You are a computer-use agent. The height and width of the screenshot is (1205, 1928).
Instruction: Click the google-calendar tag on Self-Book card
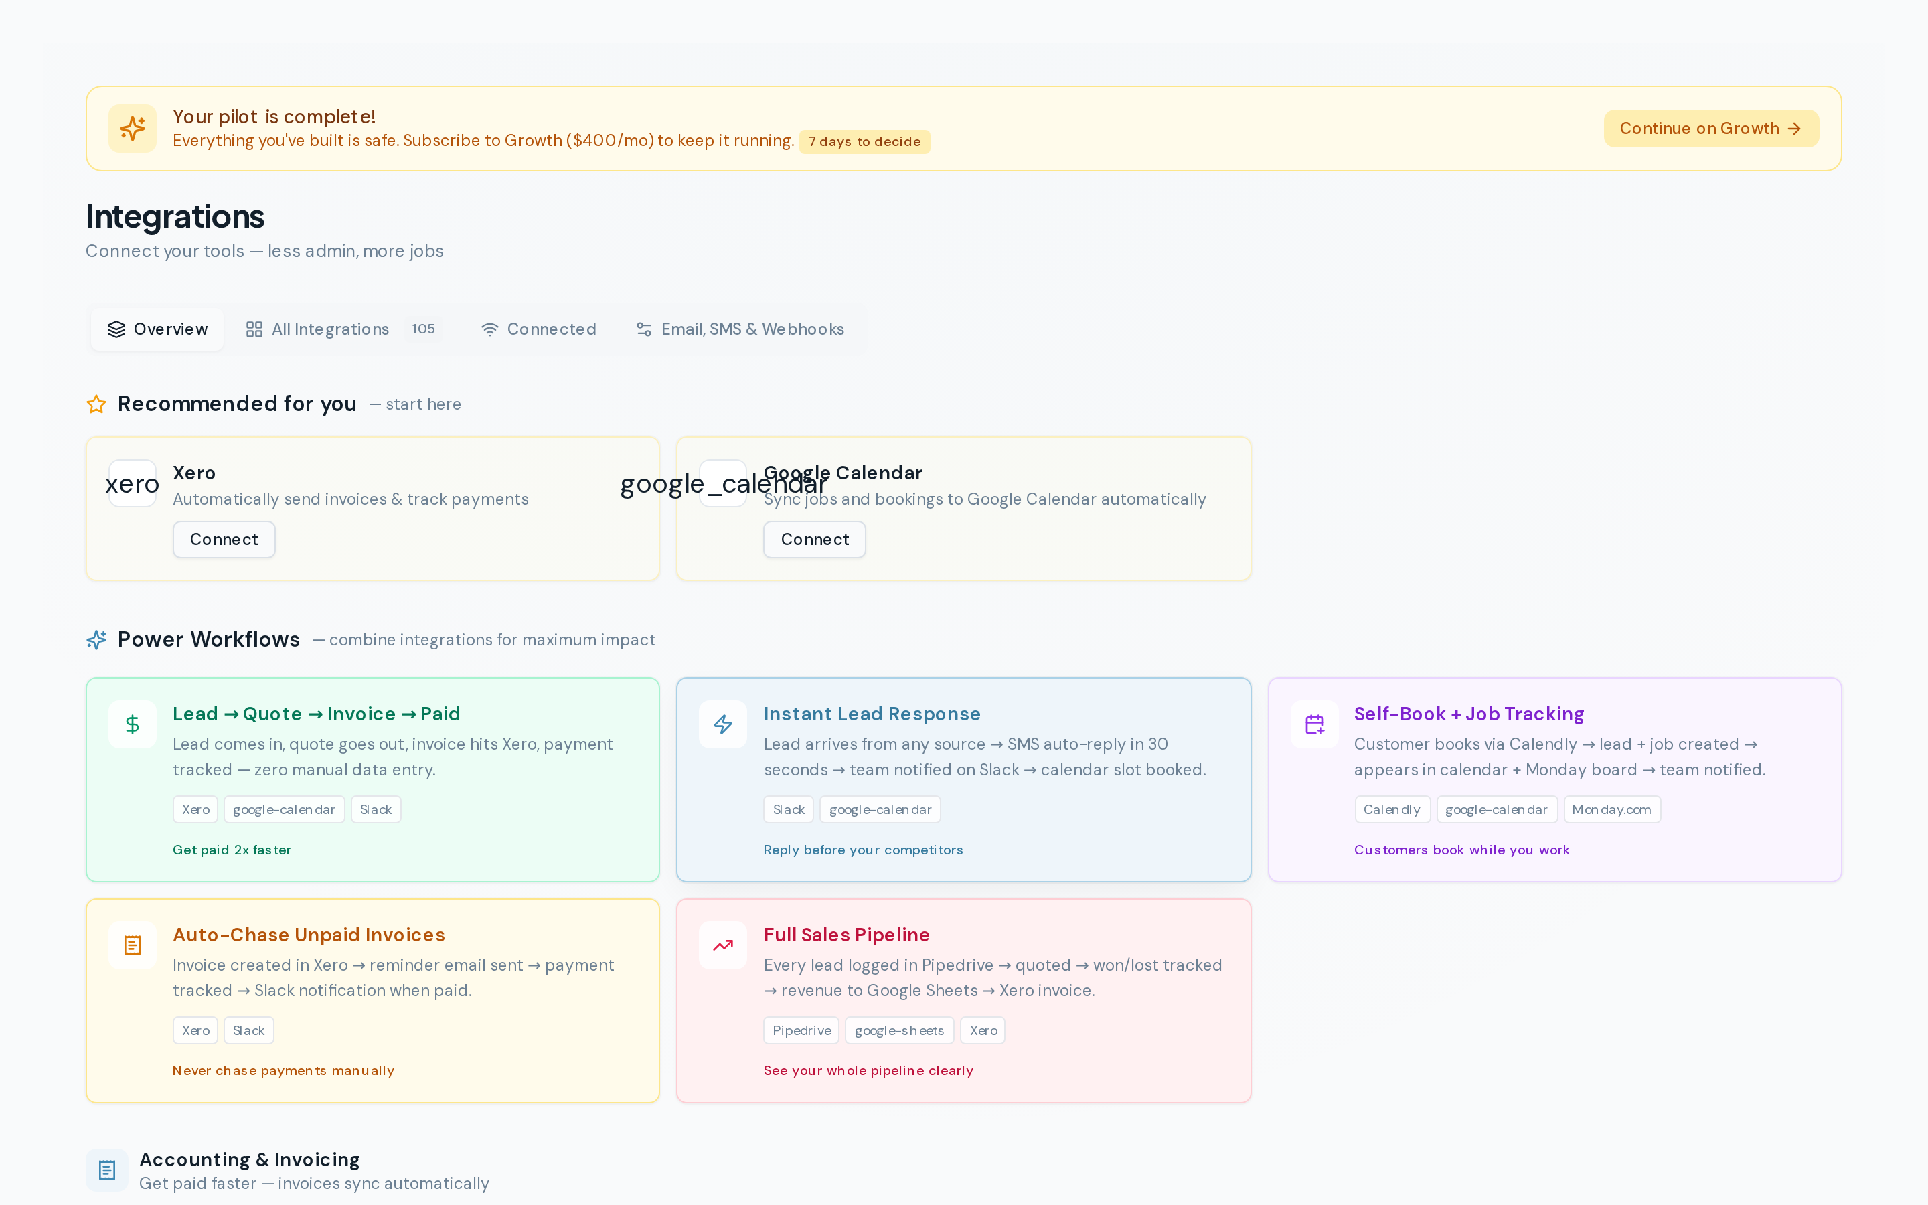(x=1496, y=810)
